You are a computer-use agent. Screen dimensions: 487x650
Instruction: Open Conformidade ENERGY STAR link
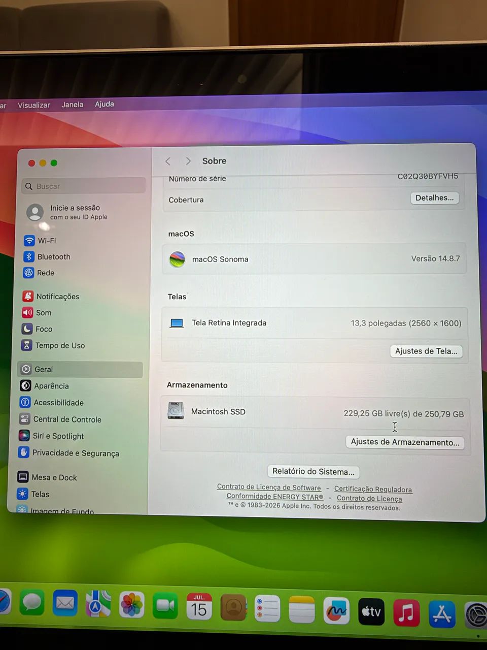point(275,497)
